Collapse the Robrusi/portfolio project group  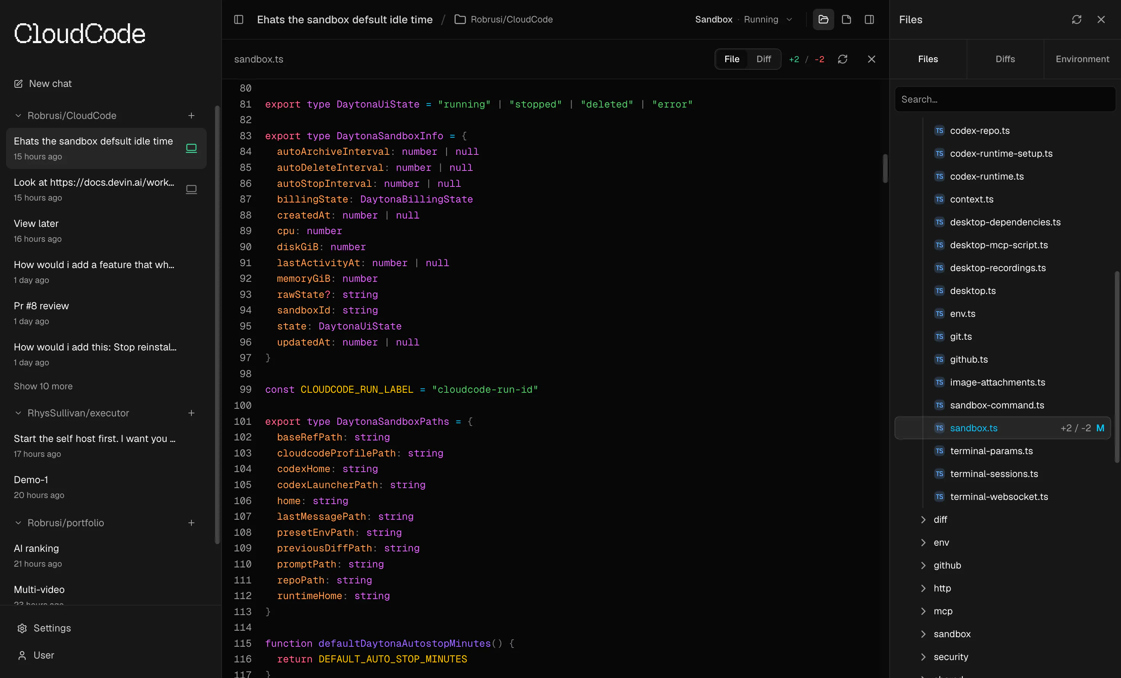tap(18, 523)
